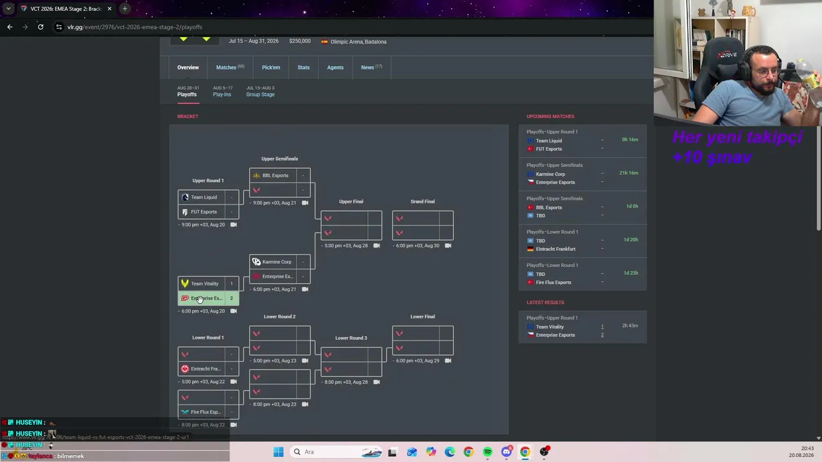The height and width of the screenshot is (462, 822).
Task: Click the Upper Final top TBD slot
Action: pyautogui.click(x=351, y=218)
